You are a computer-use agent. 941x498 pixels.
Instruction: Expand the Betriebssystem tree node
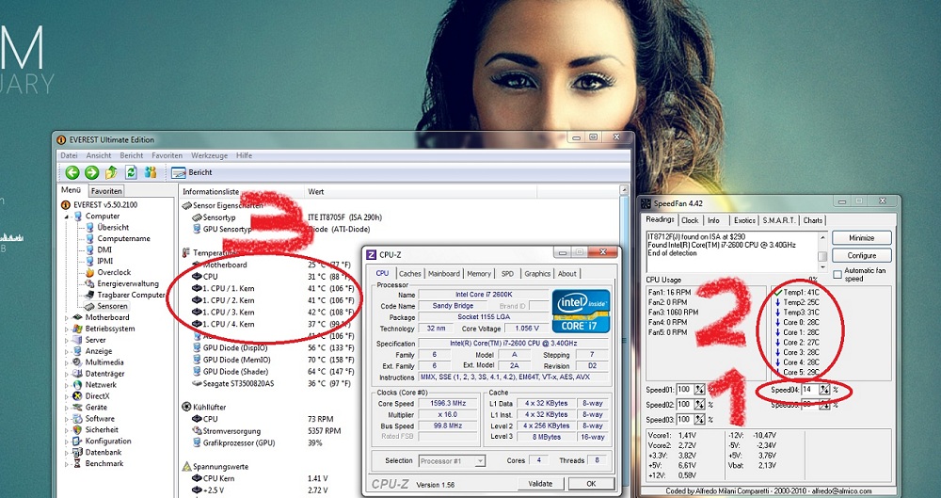[x=67, y=329]
